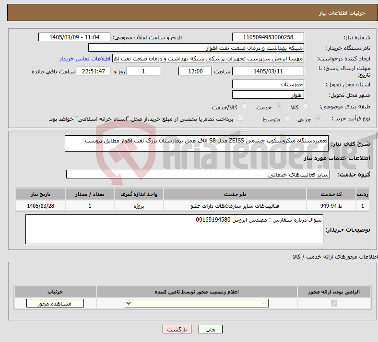Click the buyer notes resize grip
The image size is (378, 342).
point(28,242)
